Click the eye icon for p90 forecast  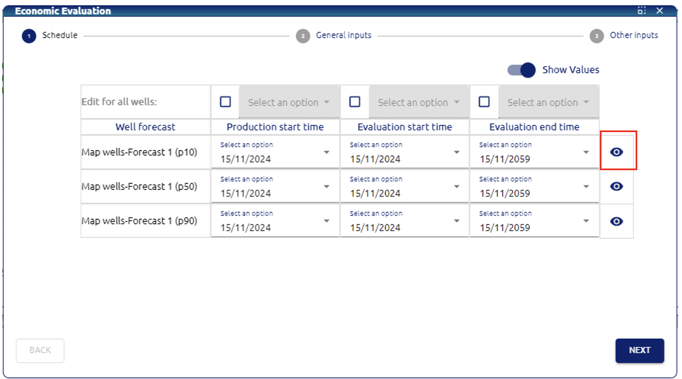pos(617,221)
